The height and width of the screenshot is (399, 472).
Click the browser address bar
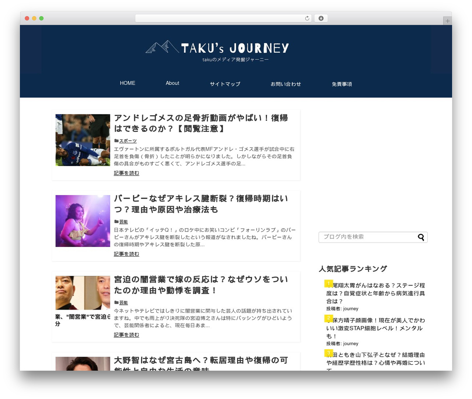coord(223,18)
